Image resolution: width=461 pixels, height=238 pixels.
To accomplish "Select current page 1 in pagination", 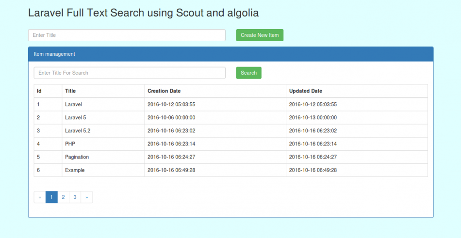I will pos(51,197).
